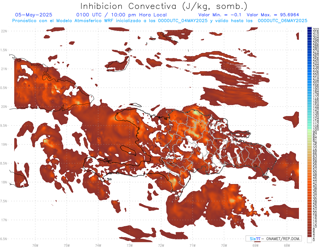This screenshot has width=322, height=249.
Task: Click the "Valor Min. = -0.1" text
Action: coord(220,15)
